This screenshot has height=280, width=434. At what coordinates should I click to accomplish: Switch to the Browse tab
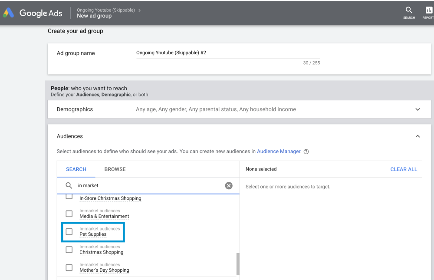[x=115, y=169]
